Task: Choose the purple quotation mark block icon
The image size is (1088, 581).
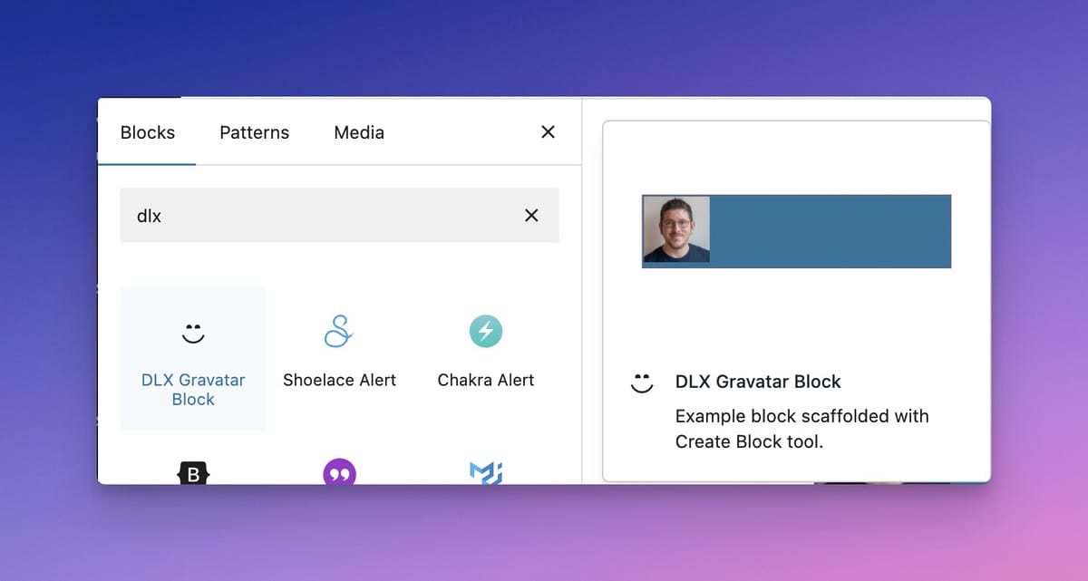Action: tap(339, 473)
